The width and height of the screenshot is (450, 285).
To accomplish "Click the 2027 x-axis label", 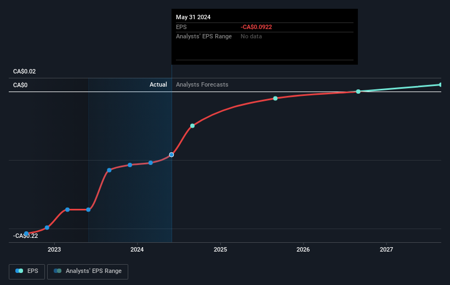I will 386,249.
